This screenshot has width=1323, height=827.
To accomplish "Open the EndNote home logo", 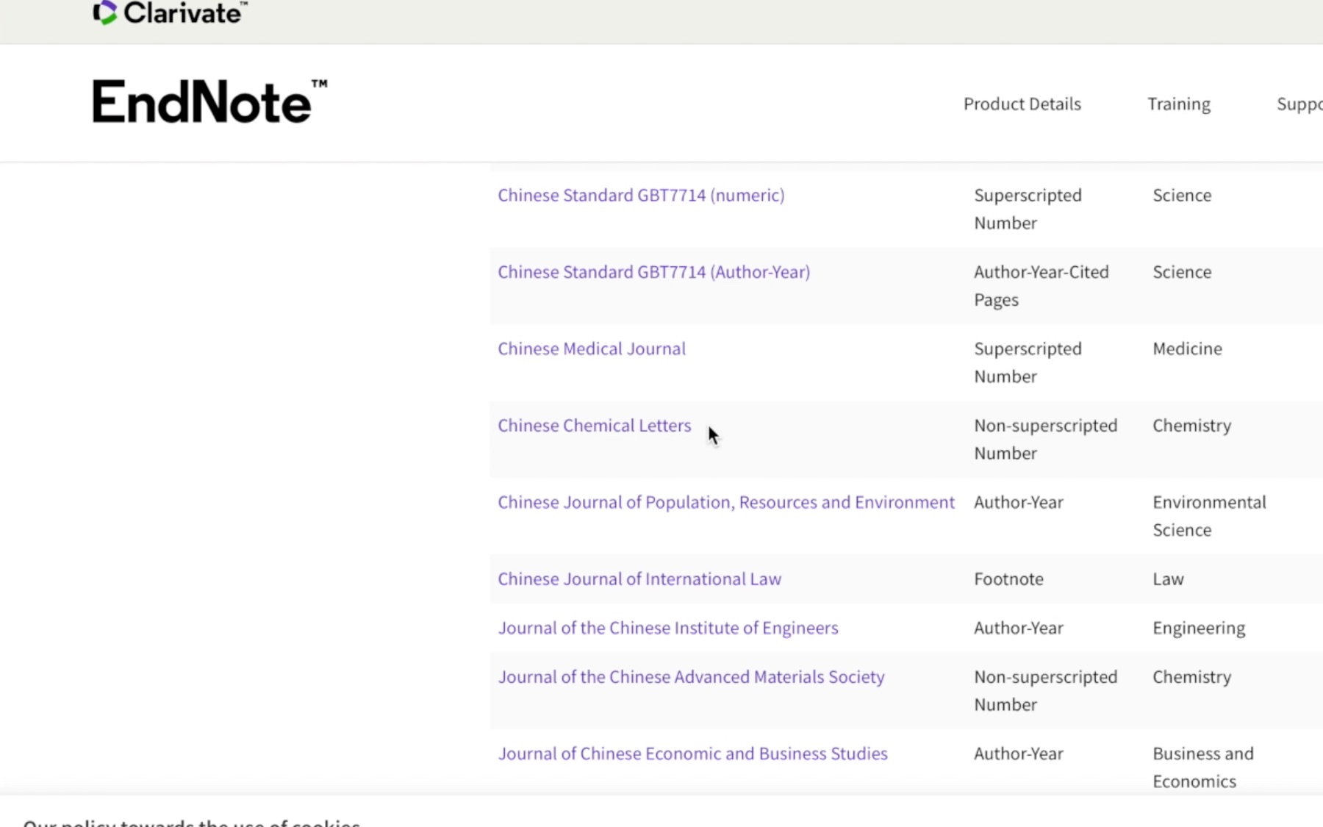I will click(x=209, y=101).
